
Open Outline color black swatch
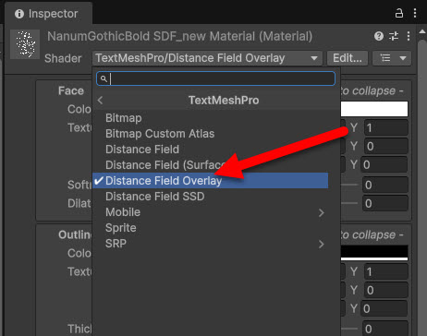(374, 253)
